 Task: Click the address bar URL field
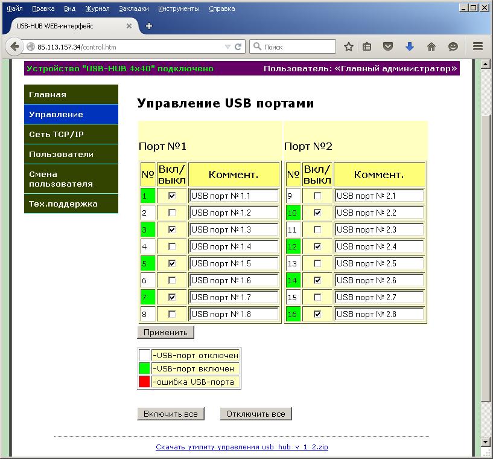coord(129,47)
